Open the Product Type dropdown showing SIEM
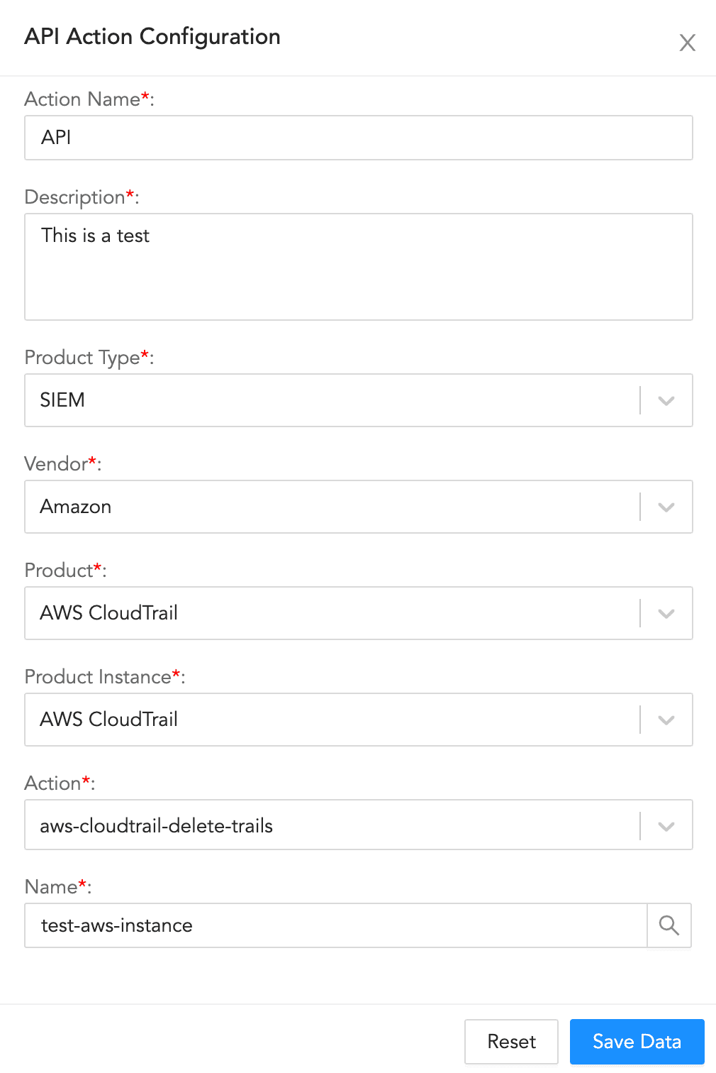 pos(665,400)
